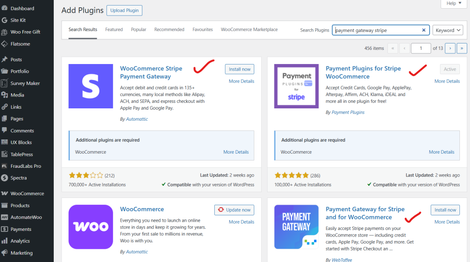Switch to the WooCommerce Marketplace tab
Viewport: 470px width, 262px height.
249,30
